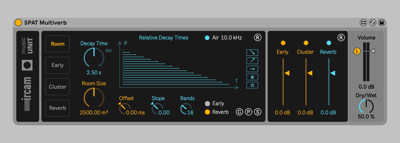Select the Early radio option under graph
The height and width of the screenshot is (143, 400).
[207, 104]
